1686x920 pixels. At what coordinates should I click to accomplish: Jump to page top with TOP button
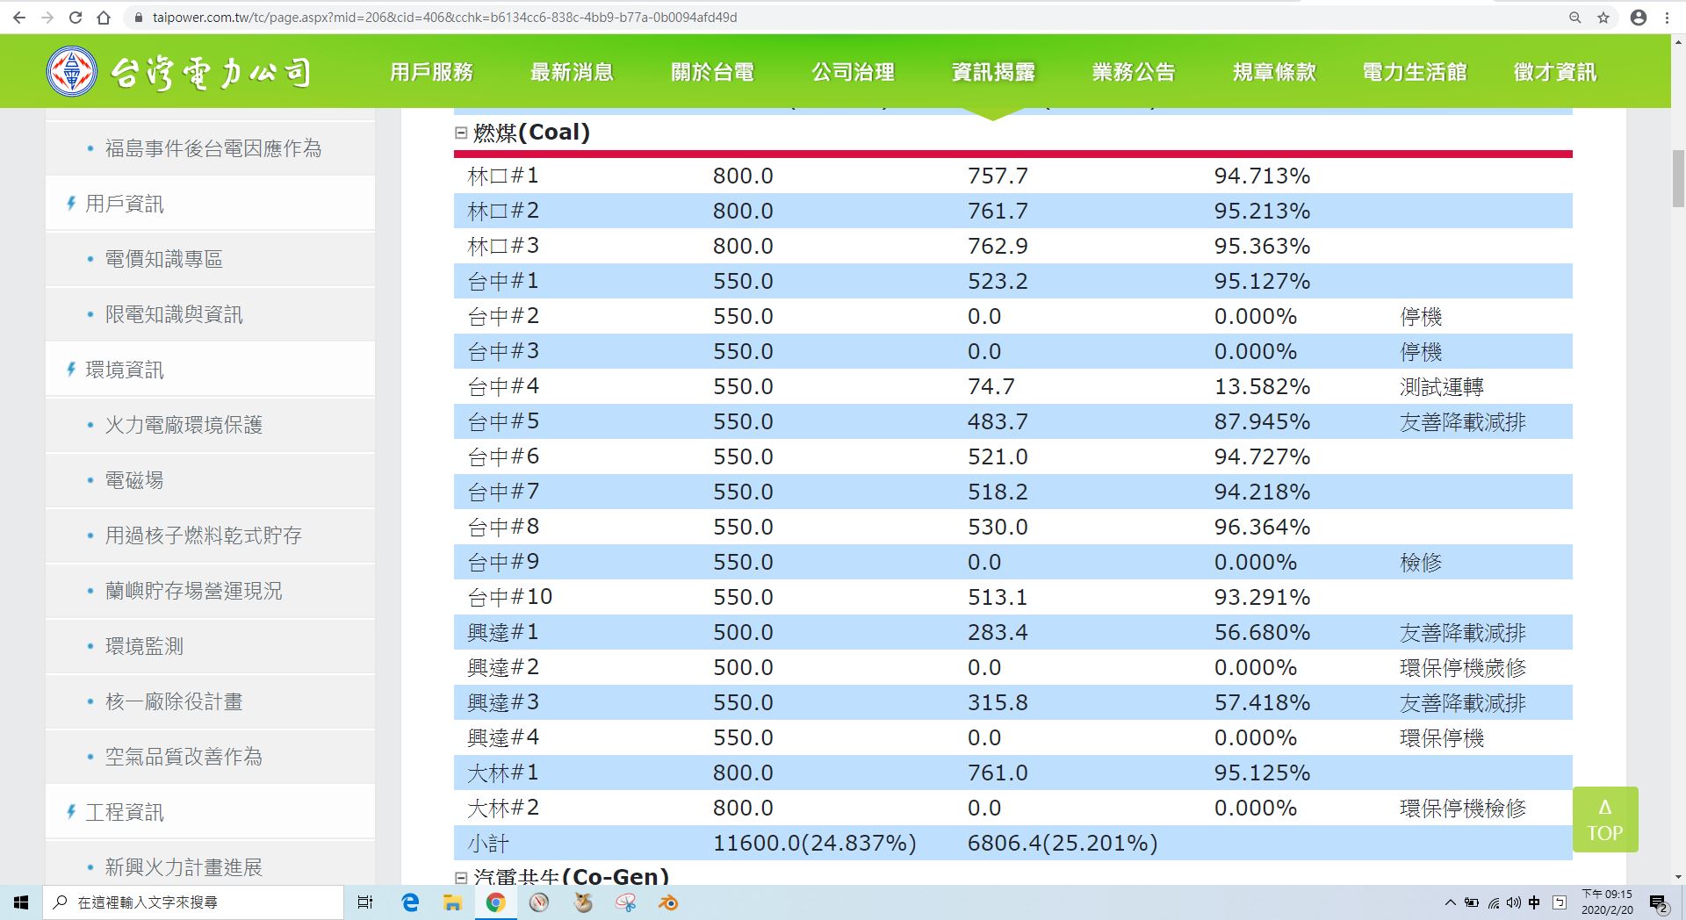pyautogui.click(x=1605, y=820)
